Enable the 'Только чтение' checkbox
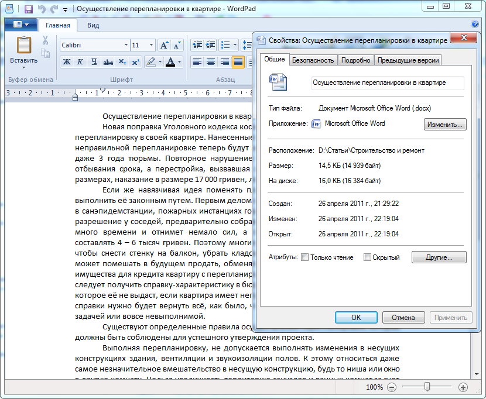The height and width of the screenshot is (399, 486). click(x=304, y=257)
